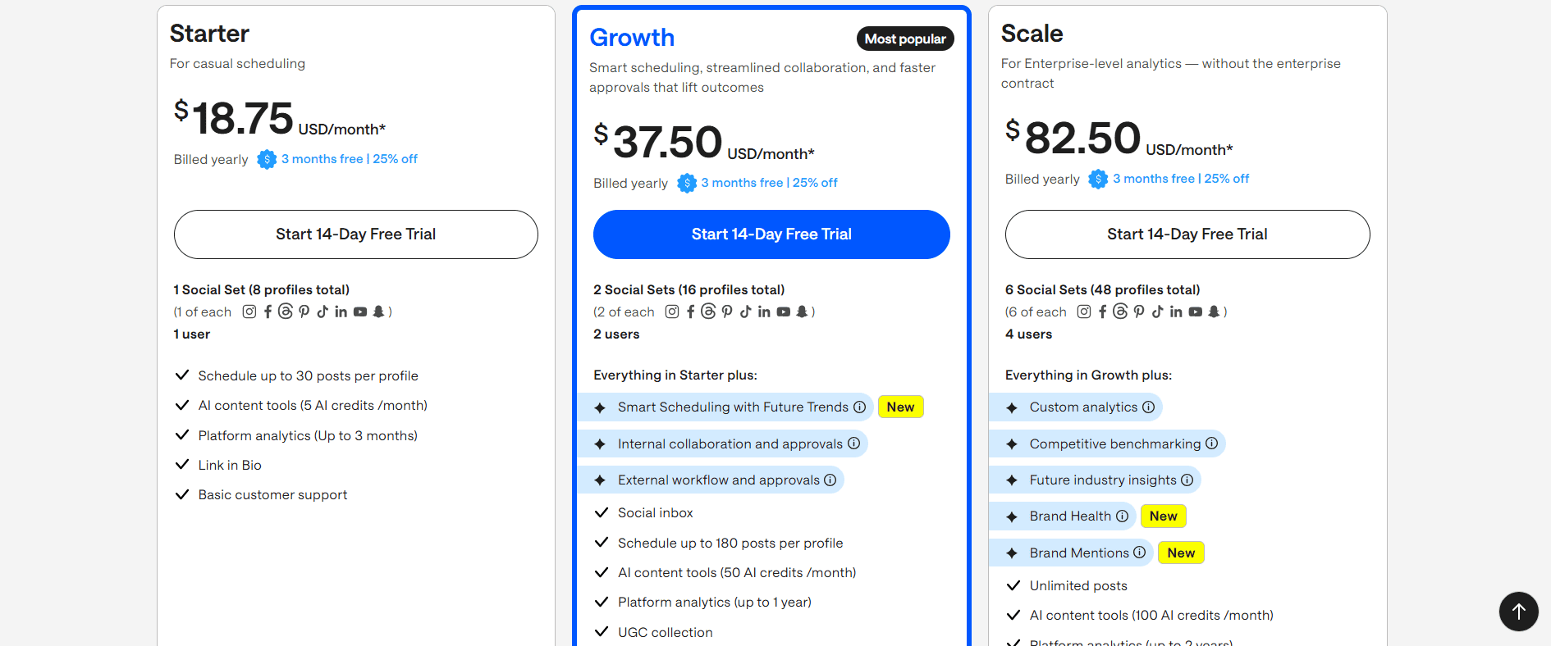Click the Facebook icon in the Growth plan
The width and height of the screenshot is (1551, 646).
tap(690, 312)
